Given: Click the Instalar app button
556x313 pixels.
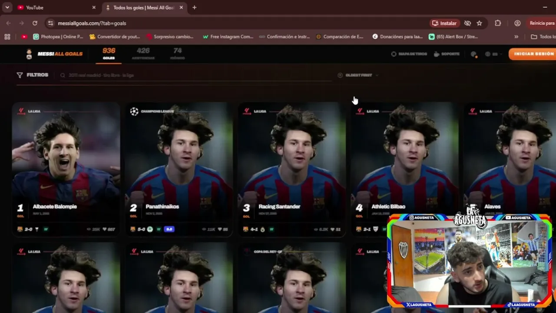Looking at the screenshot, I should click(x=444, y=23).
